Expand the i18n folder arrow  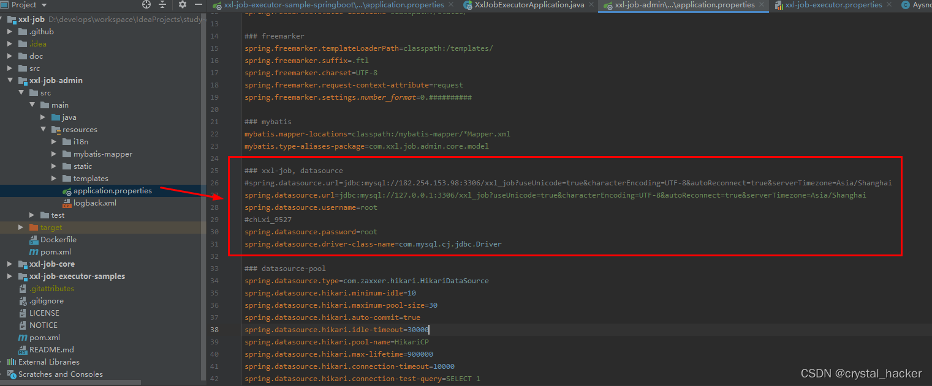[54, 141]
